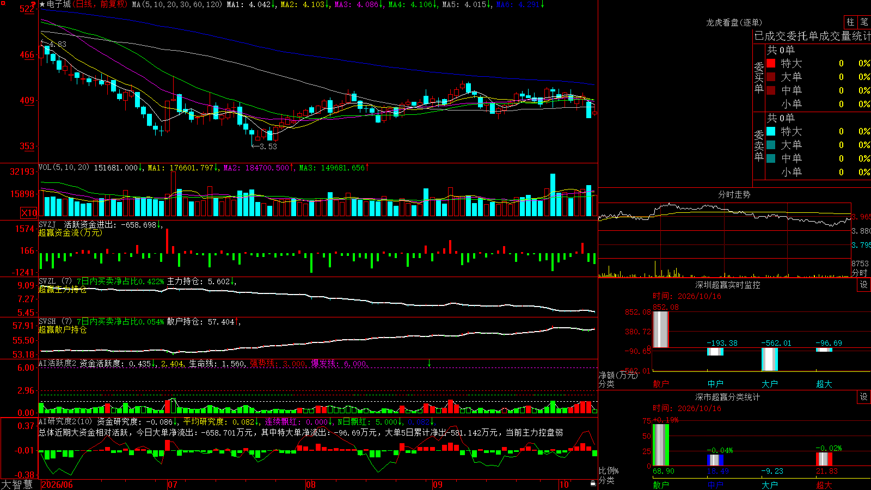Click the 超赢资金流(万元) indicator label
Viewport: 871px width, 490px height.
70,232
